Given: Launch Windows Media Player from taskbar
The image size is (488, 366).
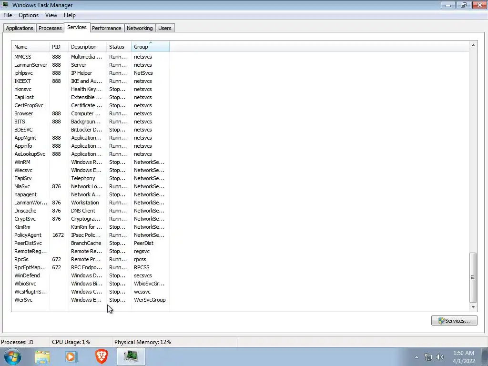Looking at the screenshot, I should pyautogui.click(x=71, y=356).
